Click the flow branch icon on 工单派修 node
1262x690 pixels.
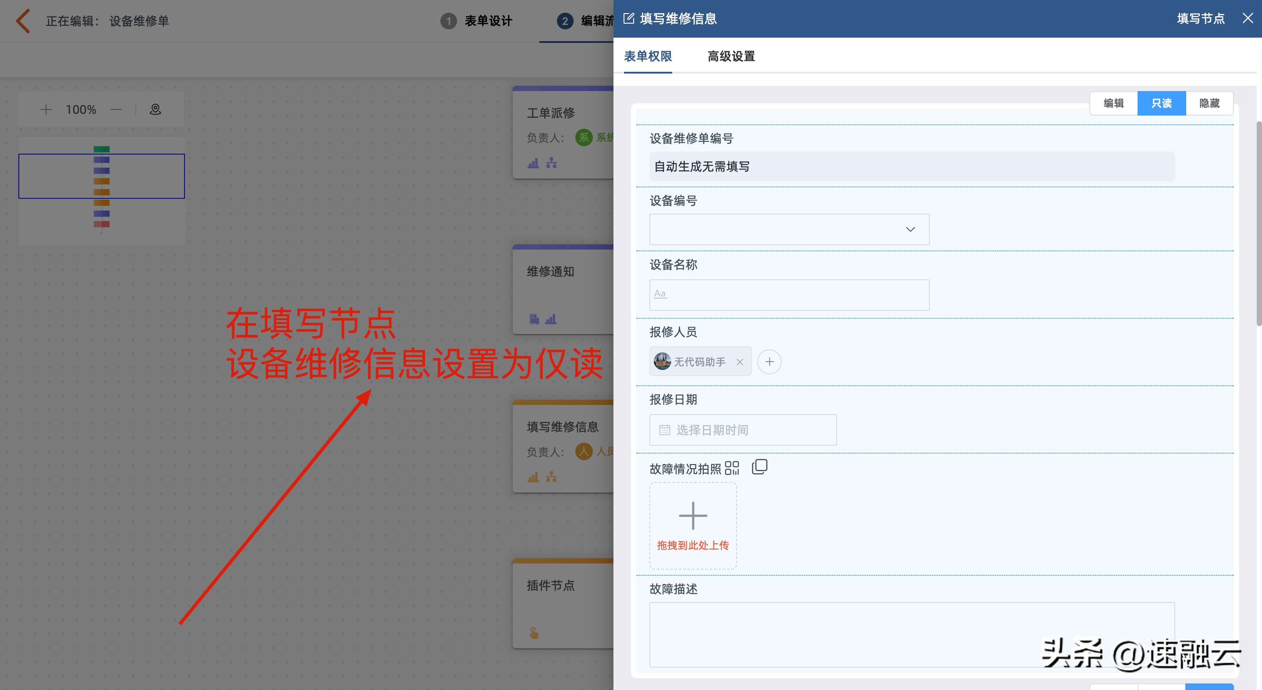[551, 163]
